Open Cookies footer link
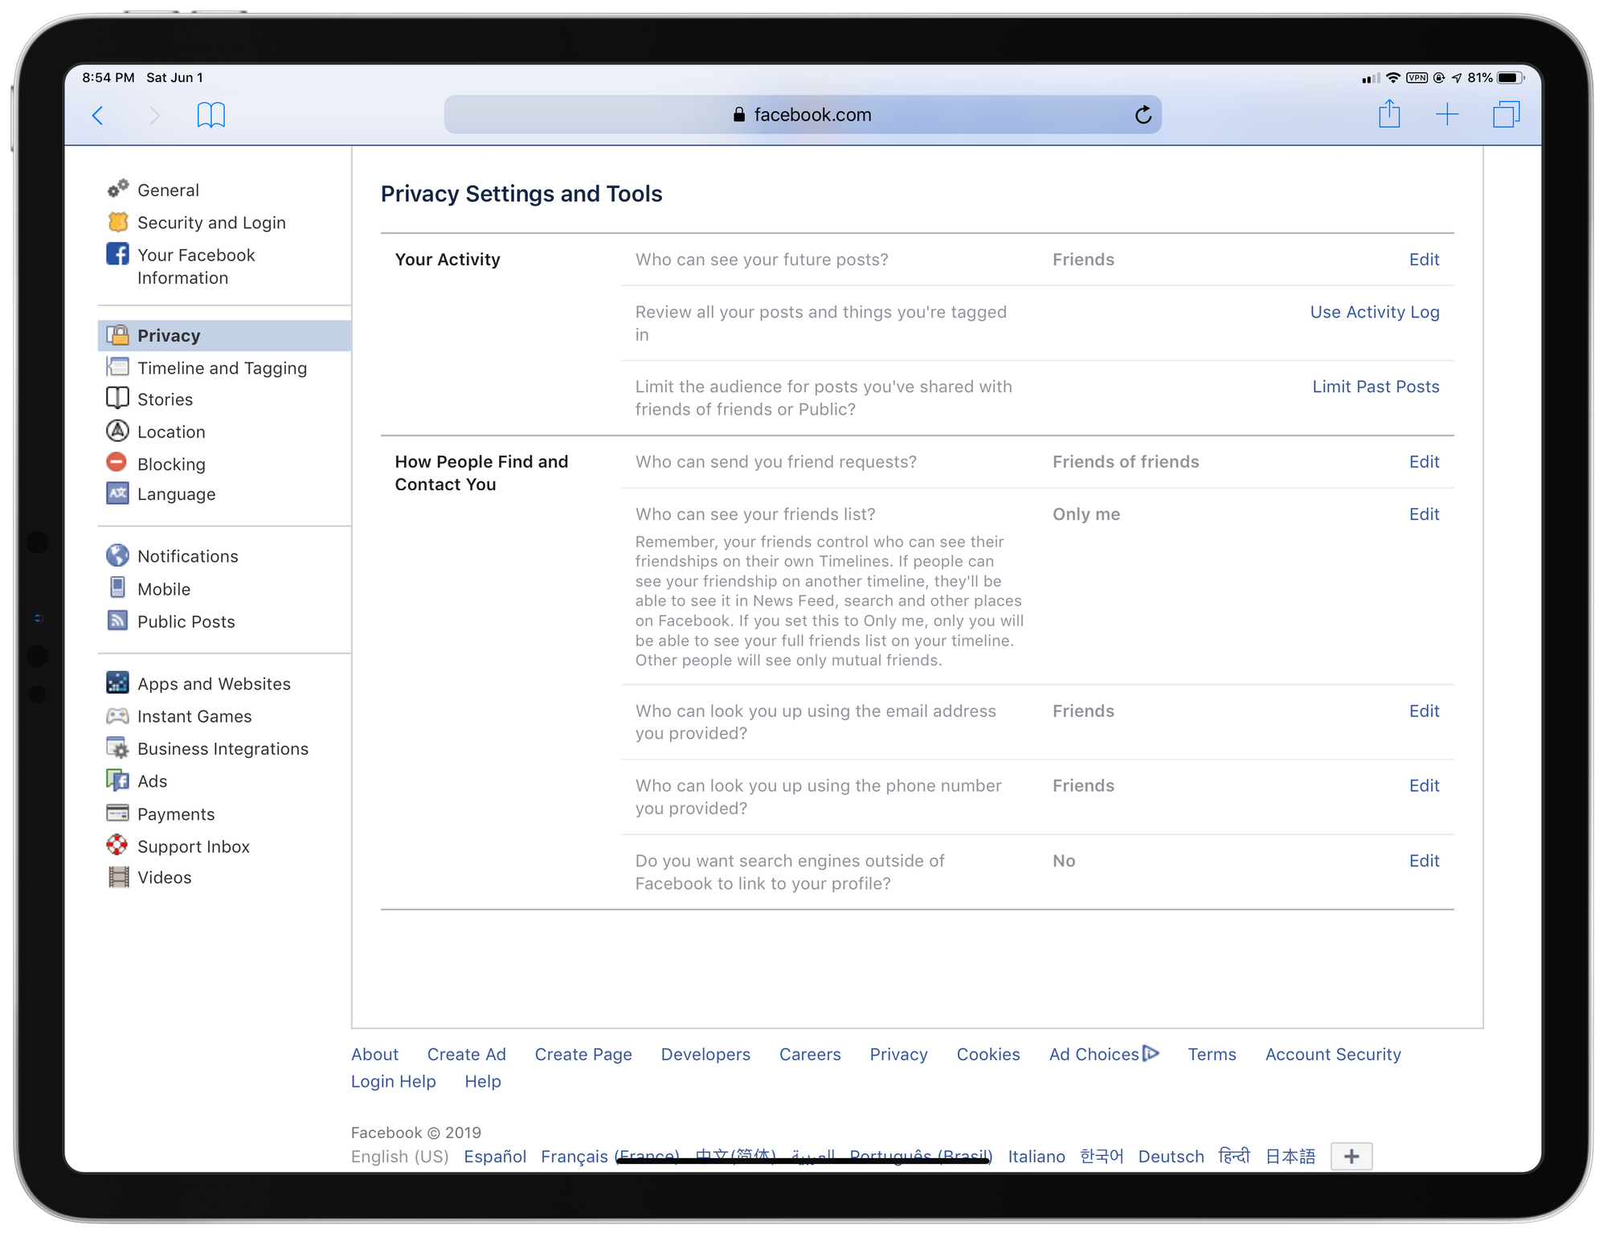 988,1055
